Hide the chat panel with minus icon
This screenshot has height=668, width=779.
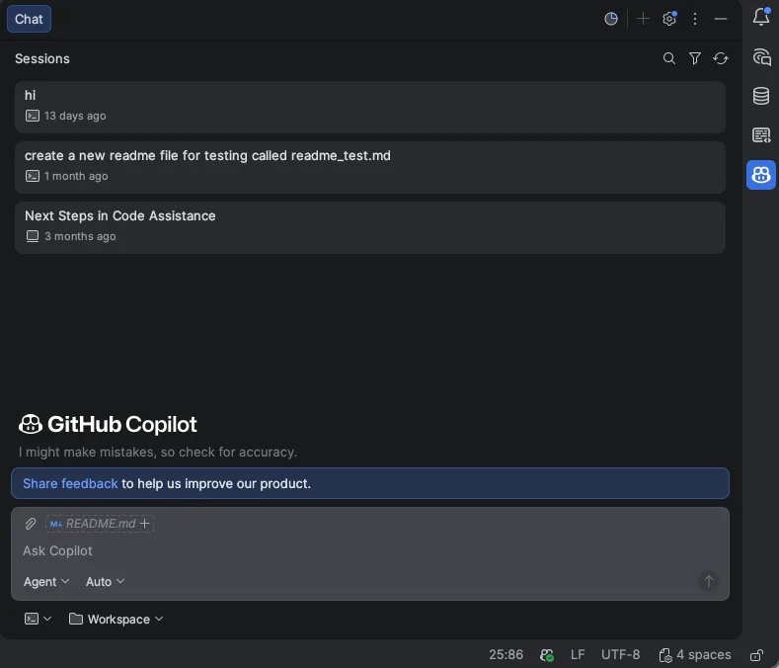(x=721, y=19)
